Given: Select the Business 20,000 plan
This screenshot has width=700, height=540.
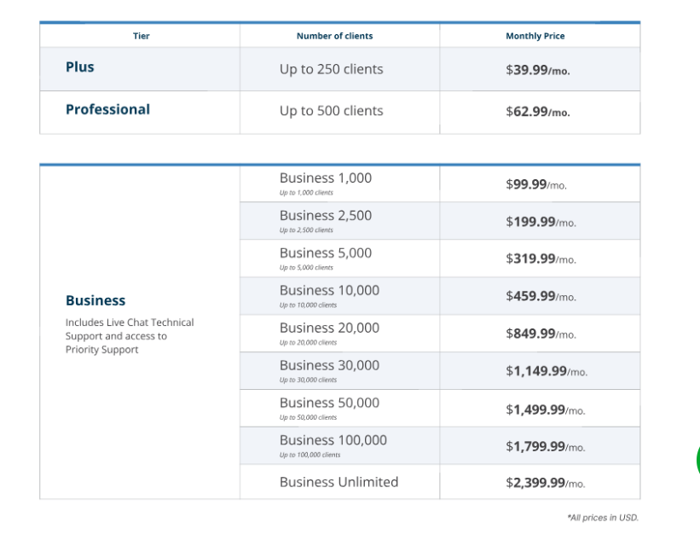Looking at the screenshot, I should (329, 328).
